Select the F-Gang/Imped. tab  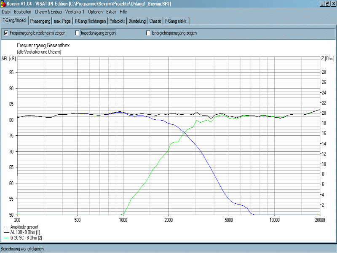[x=14, y=20]
